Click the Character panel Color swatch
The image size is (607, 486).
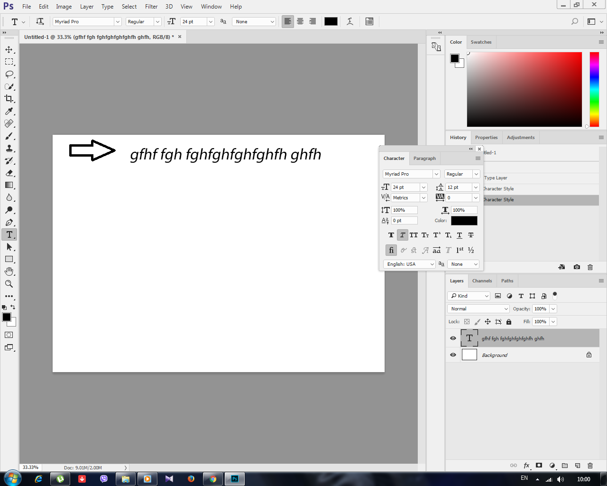(464, 221)
